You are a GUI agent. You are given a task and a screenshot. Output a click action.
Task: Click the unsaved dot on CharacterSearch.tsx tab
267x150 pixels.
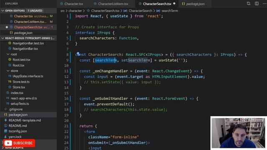tap(174, 3)
